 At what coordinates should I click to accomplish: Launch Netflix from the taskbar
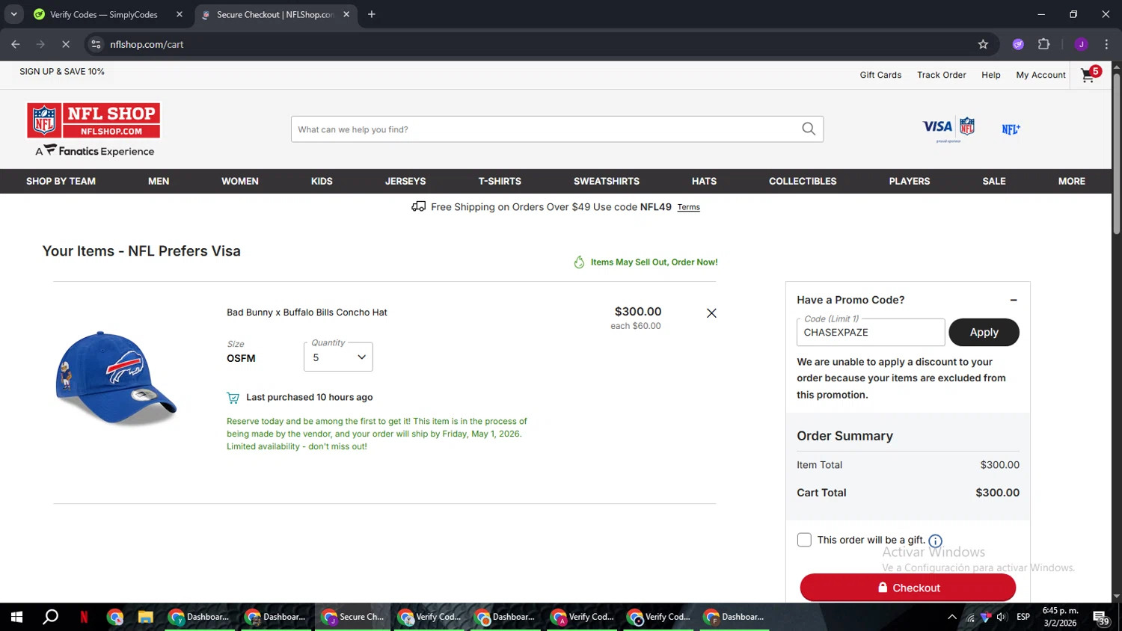[84, 617]
